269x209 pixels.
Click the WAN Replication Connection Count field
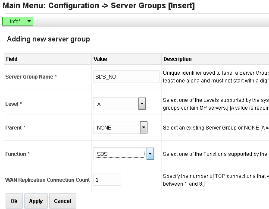point(107,180)
